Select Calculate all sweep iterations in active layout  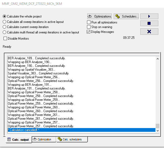tap(5, 22)
